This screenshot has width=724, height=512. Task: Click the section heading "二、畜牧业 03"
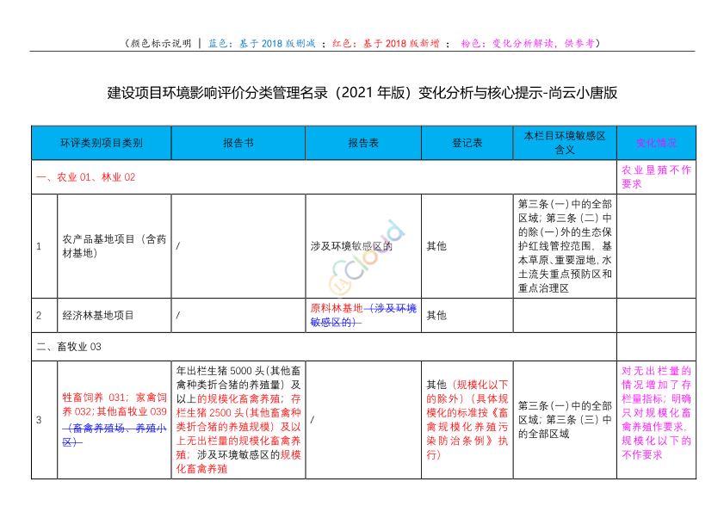pyautogui.click(x=69, y=347)
